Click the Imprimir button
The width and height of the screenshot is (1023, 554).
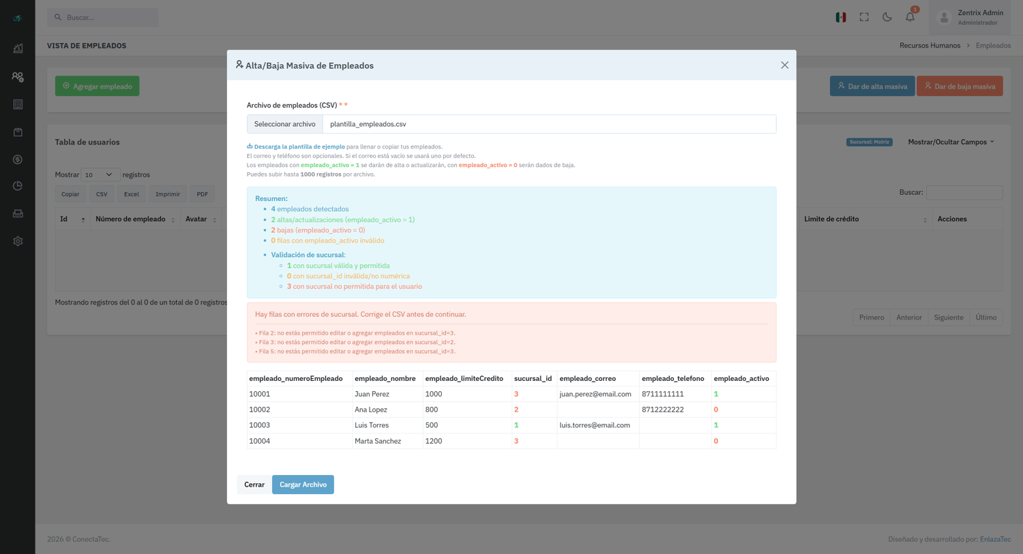click(168, 194)
